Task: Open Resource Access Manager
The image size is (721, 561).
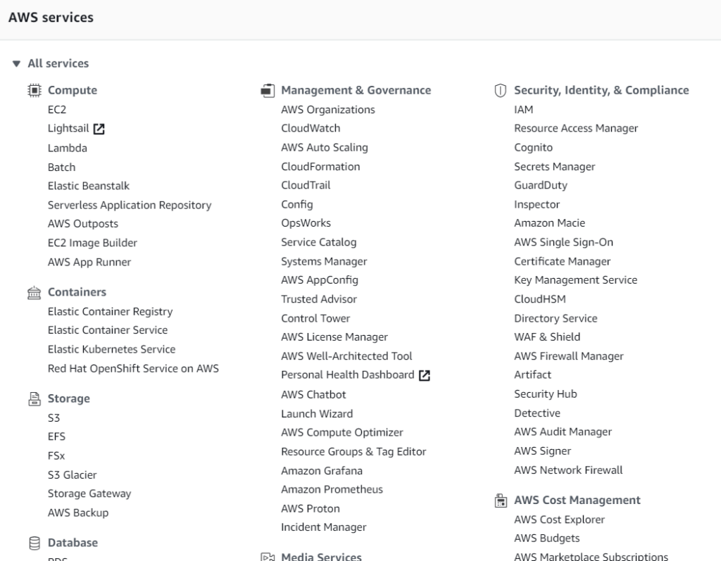Action: (576, 128)
